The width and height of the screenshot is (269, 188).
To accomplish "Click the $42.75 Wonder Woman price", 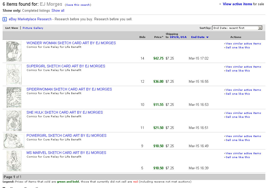I will (x=158, y=59).
